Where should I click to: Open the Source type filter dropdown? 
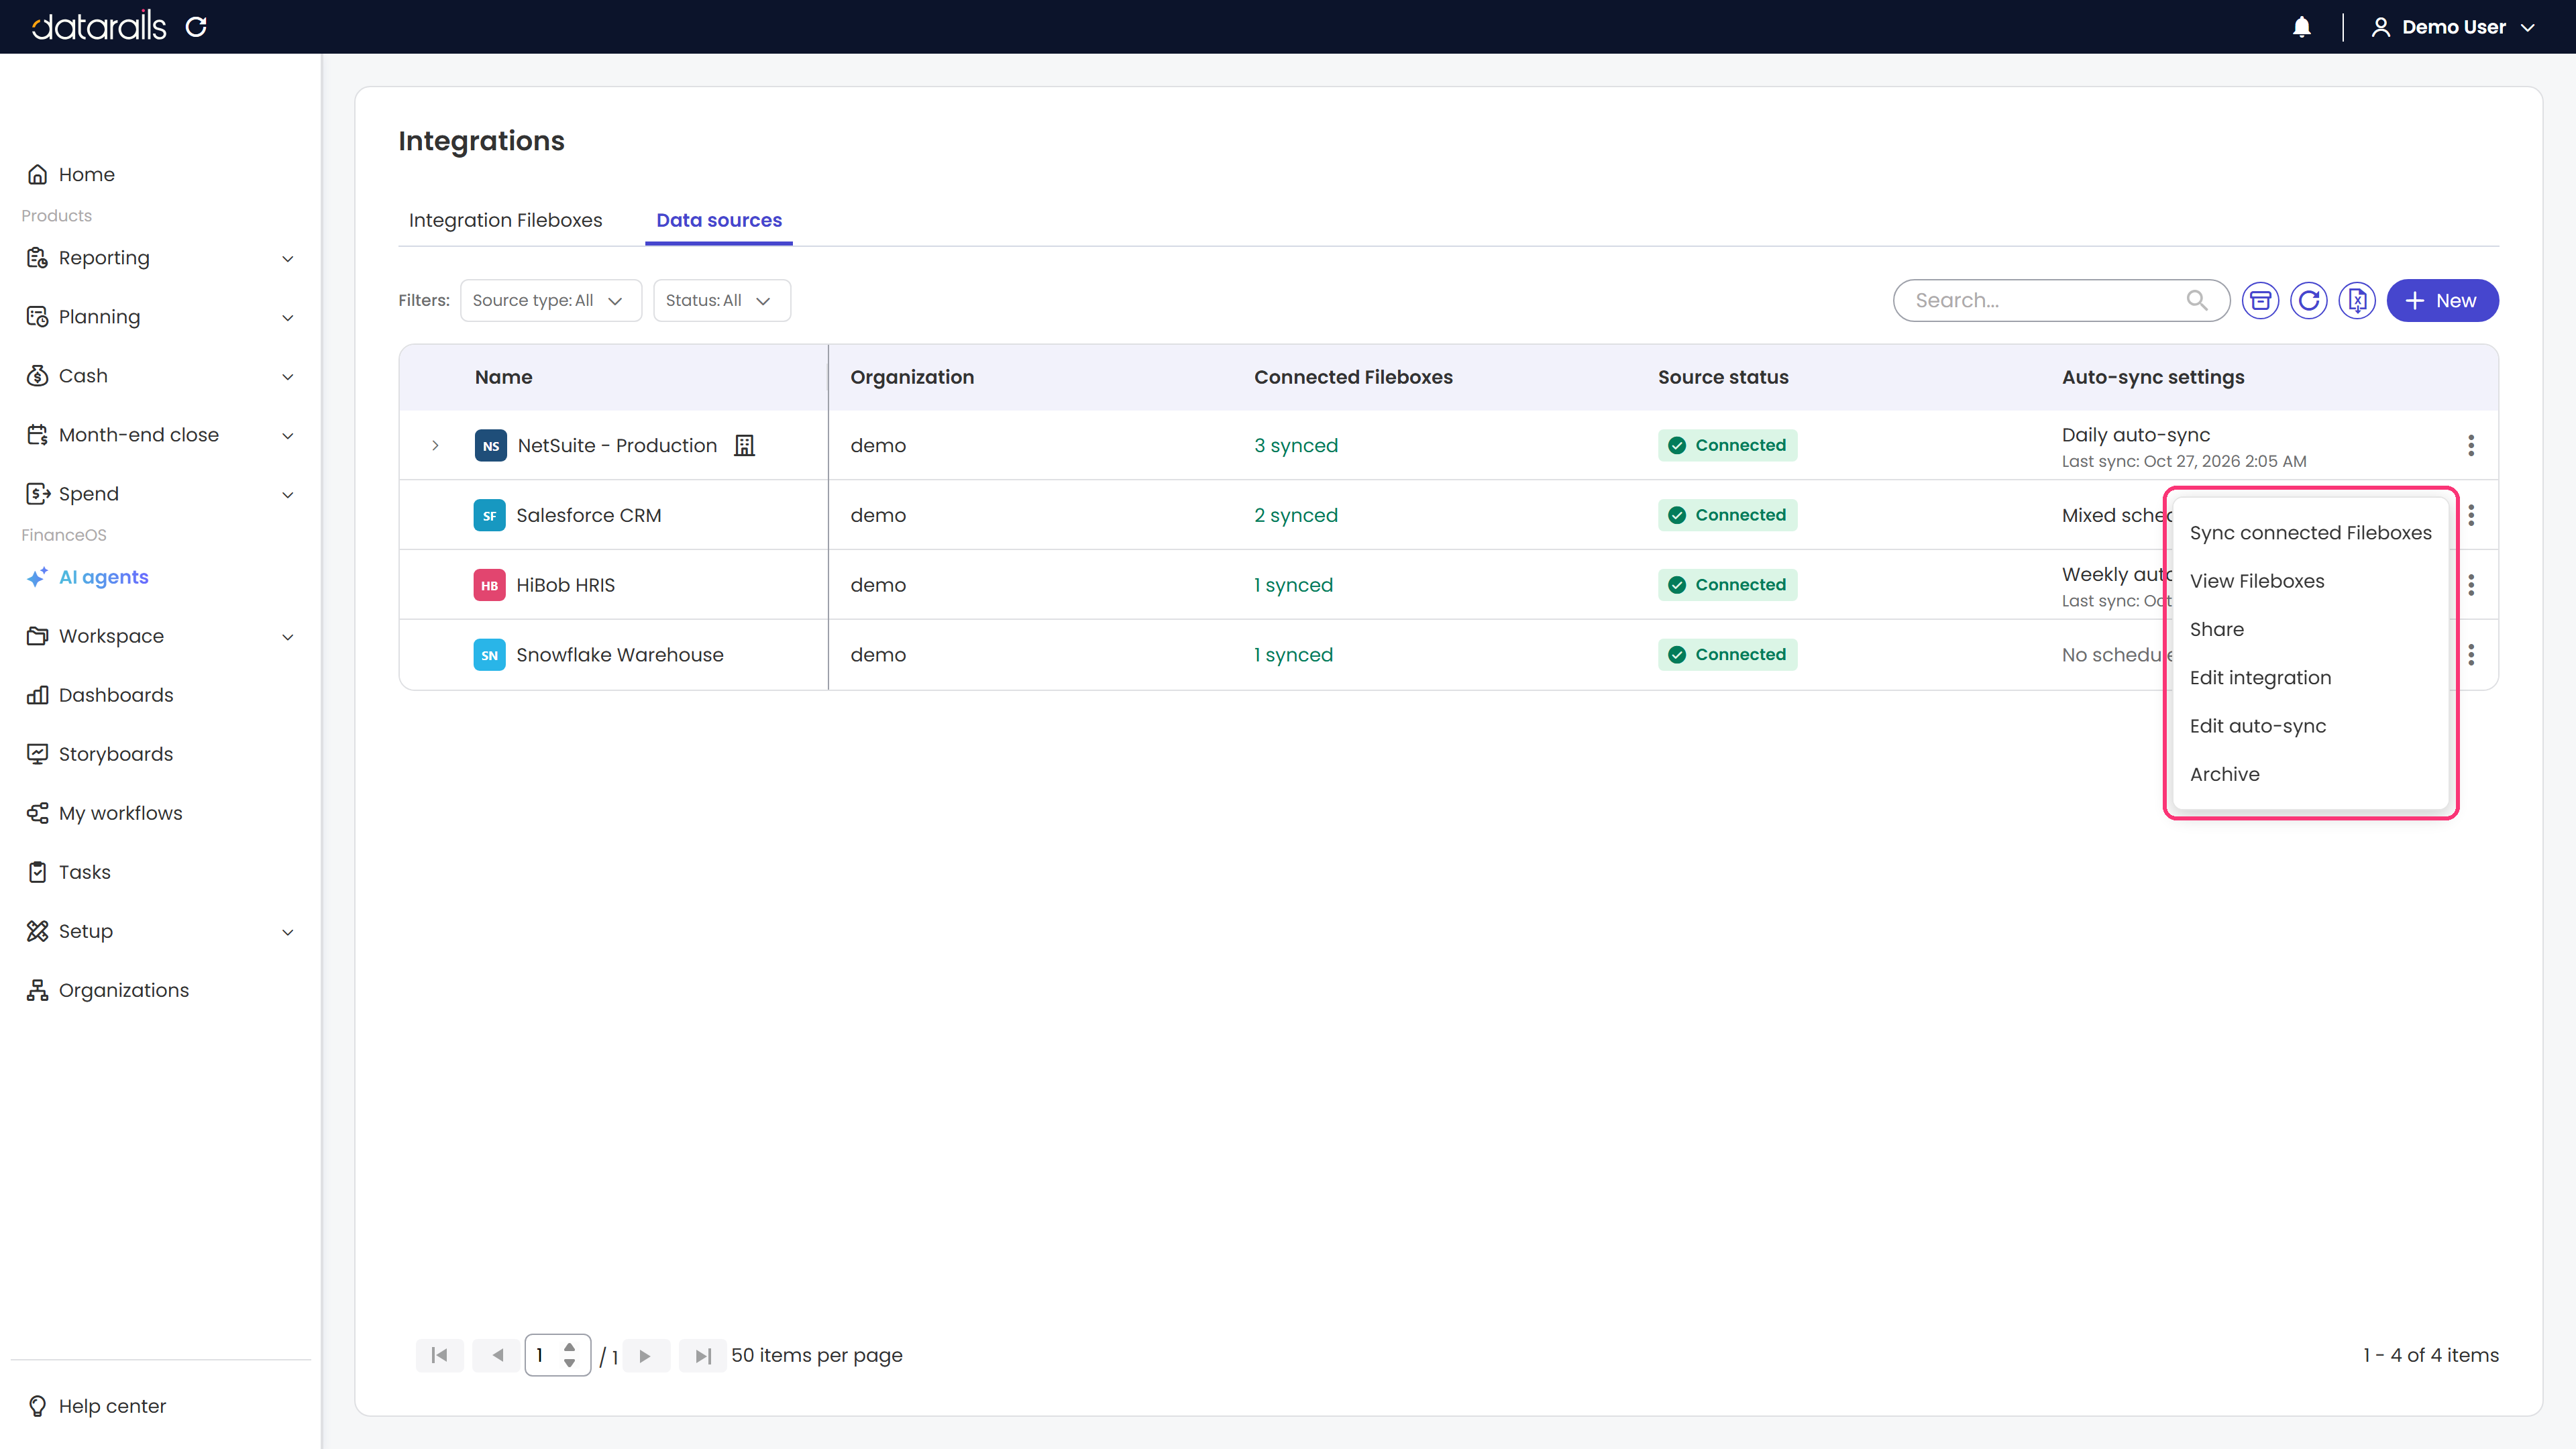click(550, 300)
